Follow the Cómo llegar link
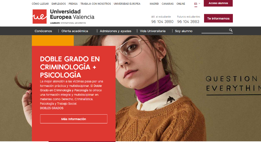Screen dimensions: 261x142 [40, 4]
